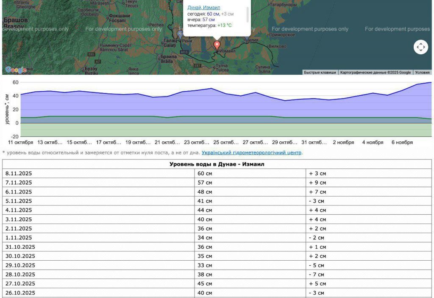Click the 25 октября point on the chart

tap(226, 94)
